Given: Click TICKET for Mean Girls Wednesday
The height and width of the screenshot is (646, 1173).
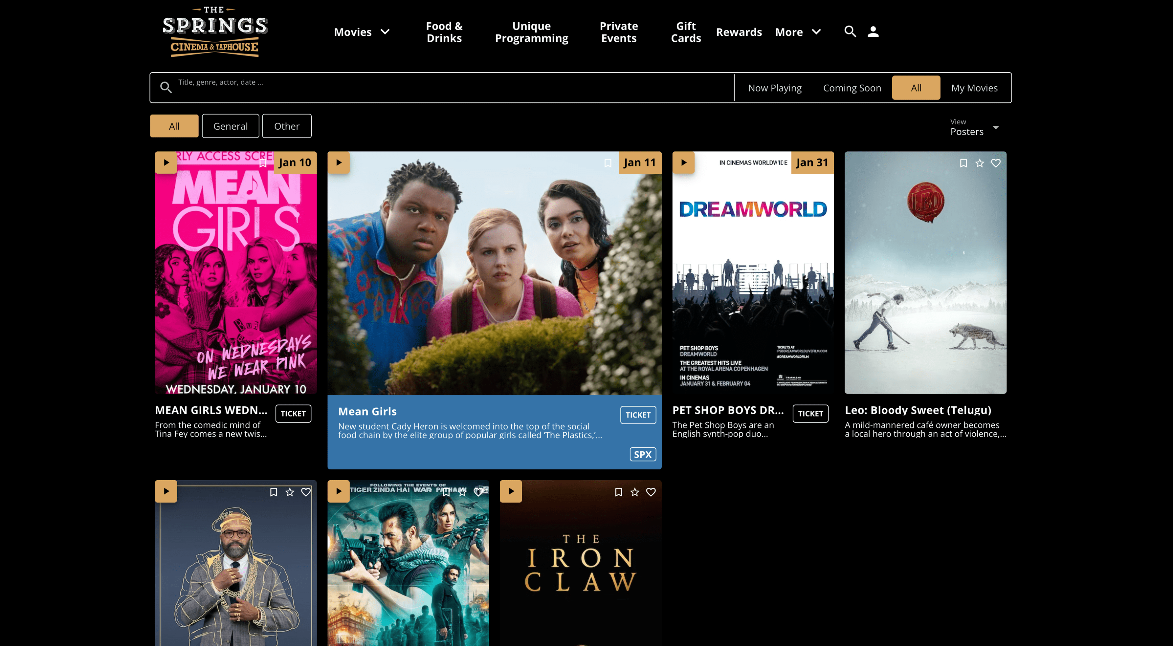Looking at the screenshot, I should (x=293, y=413).
